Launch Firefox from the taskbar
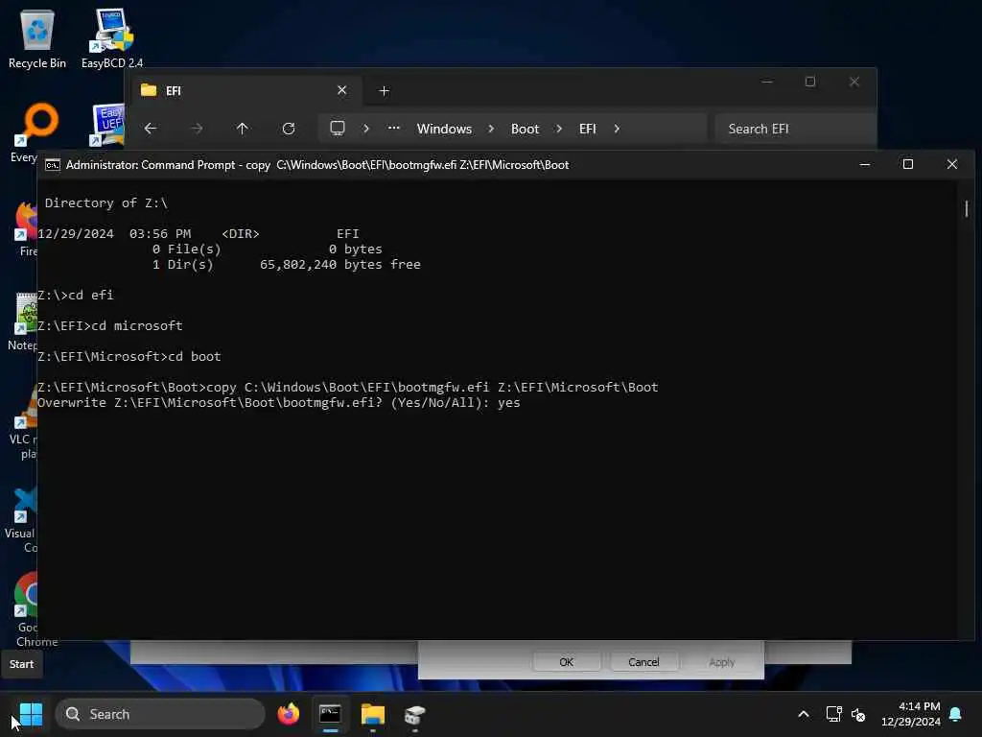 point(289,714)
